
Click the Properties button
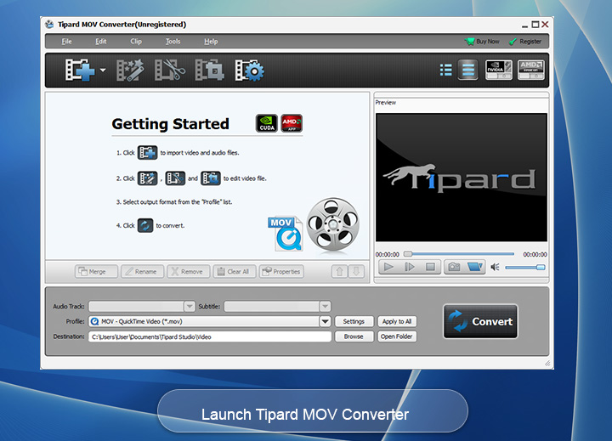pos(281,271)
